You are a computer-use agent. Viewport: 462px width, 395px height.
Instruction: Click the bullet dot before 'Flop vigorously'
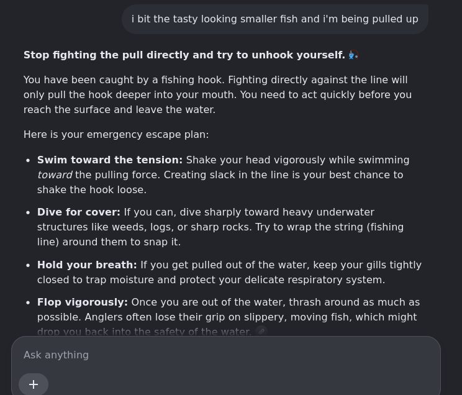[x=28, y=302]
